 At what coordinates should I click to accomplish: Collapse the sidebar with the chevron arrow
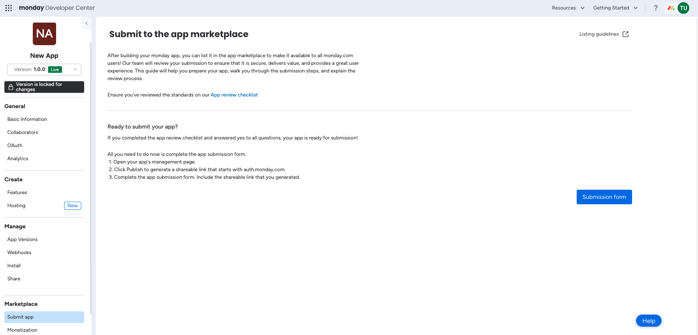(x=86, y=23)
